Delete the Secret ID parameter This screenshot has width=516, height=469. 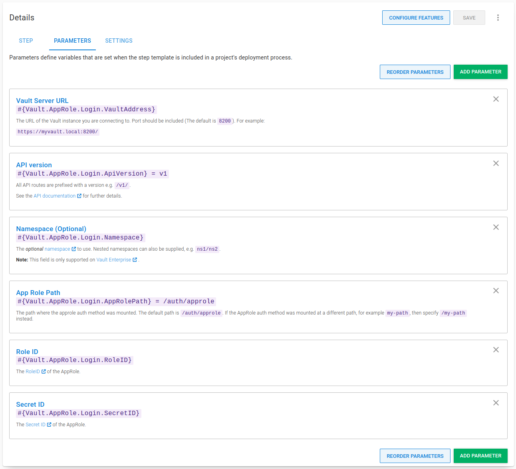point(496,403)
